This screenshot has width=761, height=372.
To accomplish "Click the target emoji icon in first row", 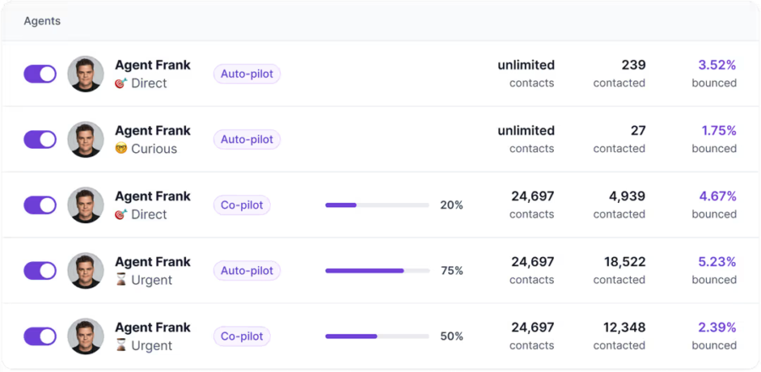I will coord(121,83).
